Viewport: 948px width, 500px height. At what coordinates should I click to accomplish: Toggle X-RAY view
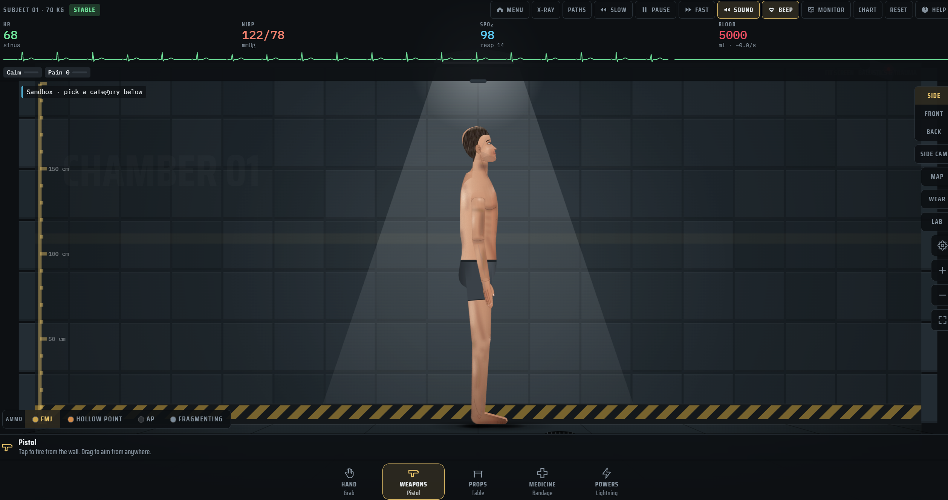click(546, 10)
